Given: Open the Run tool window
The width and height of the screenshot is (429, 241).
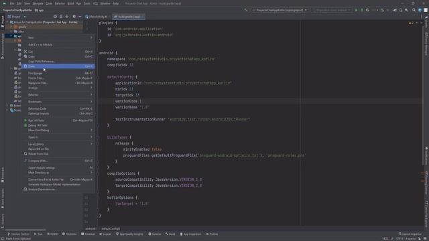Looking at the screenshot, I should [38, 234].
